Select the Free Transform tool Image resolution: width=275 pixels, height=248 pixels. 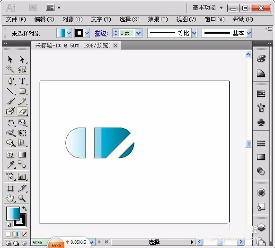point(22,133)
